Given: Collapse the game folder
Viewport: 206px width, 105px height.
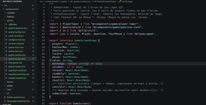Looking at the screenshot, I should coord(5,20).
